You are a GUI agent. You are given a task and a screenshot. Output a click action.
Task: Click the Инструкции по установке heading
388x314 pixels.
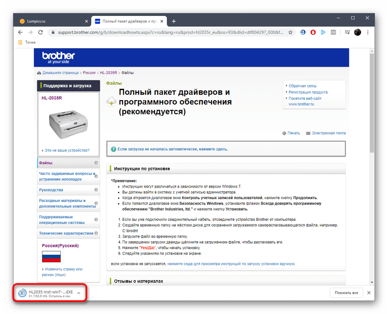[x=142, y=169]
